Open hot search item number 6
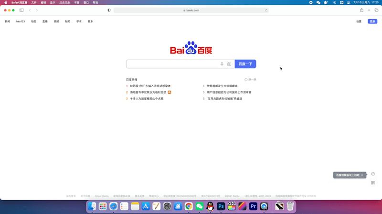The height and width of the screenshot is (214, 382). (224, 99)
